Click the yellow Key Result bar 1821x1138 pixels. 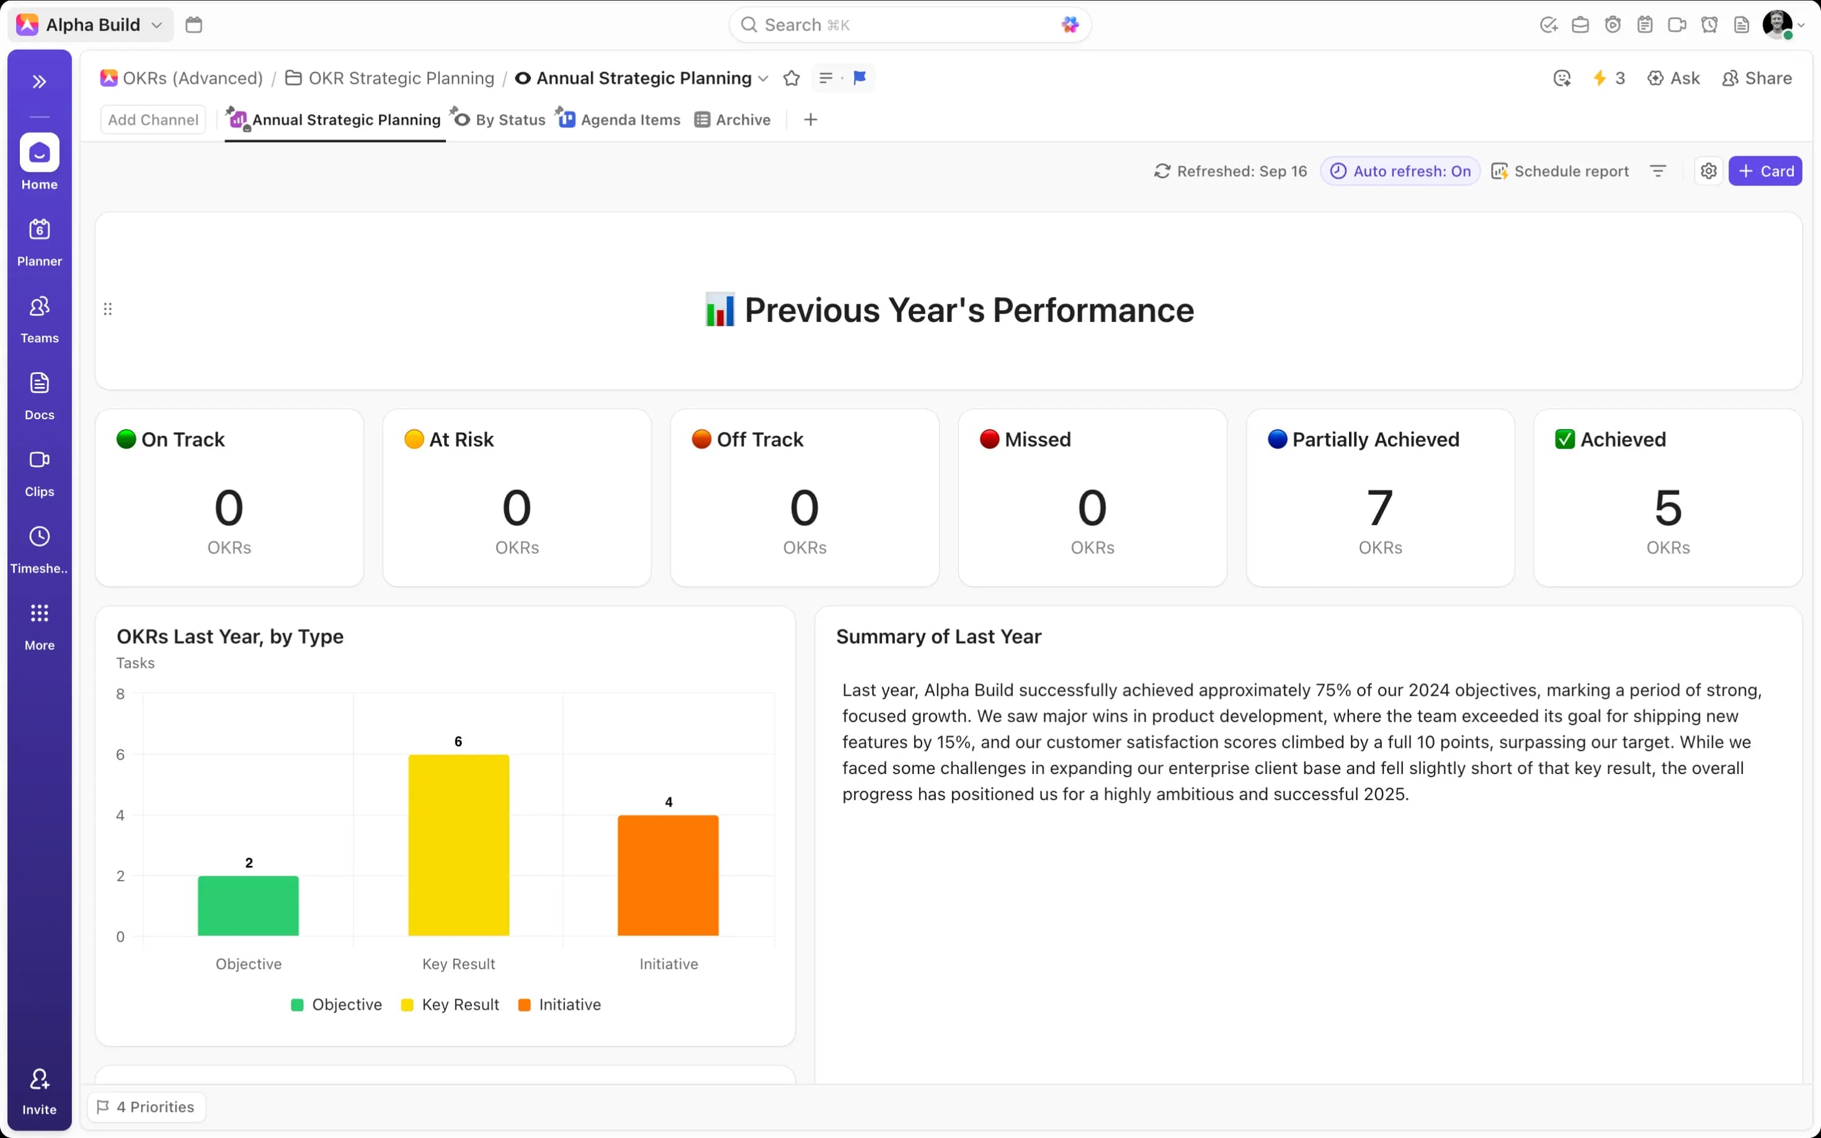(458, 845)
